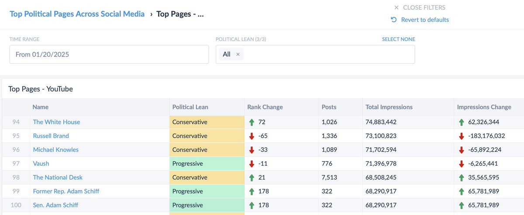Sort by the Name column header
Screen dimensions: 524x215
[41, 107]
